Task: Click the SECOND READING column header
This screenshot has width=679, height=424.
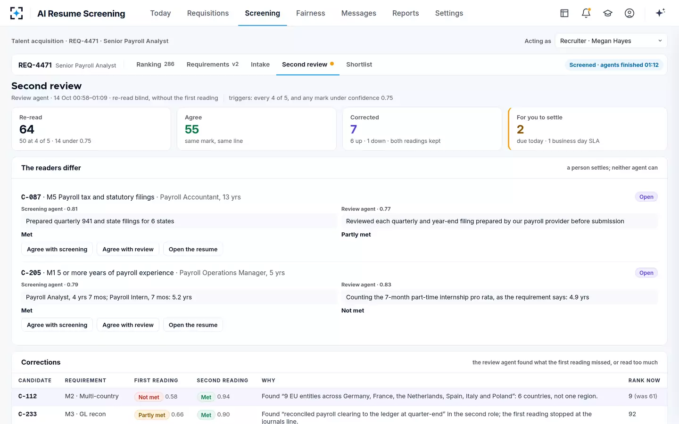Action: pos(223,381)
